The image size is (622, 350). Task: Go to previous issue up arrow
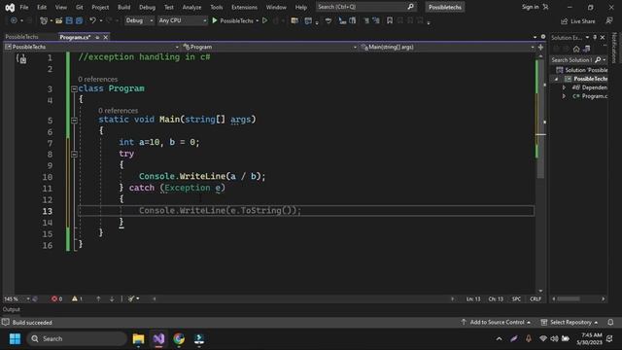pyautogui.click(x=98, y=298)
